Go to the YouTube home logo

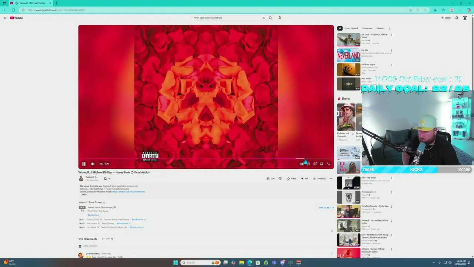pos(17,18)
